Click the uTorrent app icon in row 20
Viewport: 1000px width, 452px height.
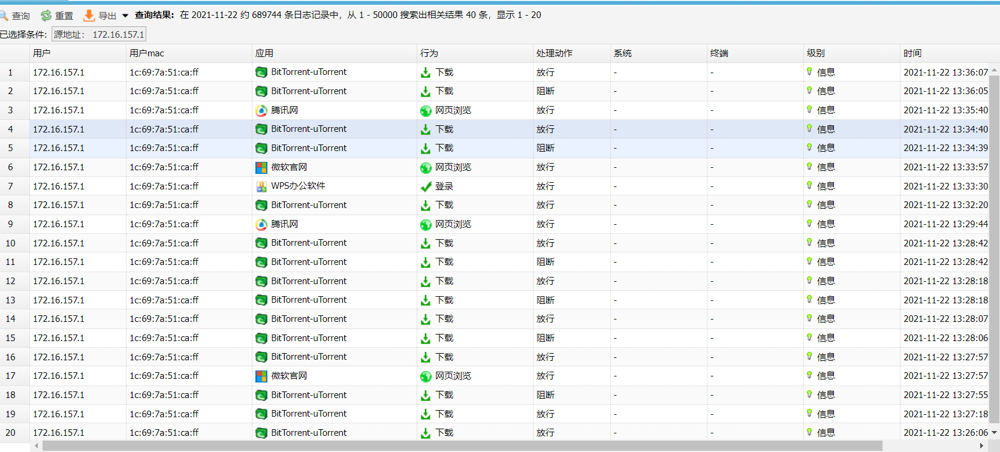(x=261, y=433)
